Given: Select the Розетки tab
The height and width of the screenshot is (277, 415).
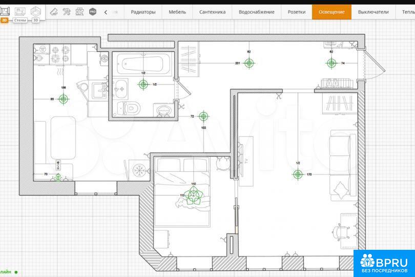Looking at the screenshot, I should (296, 12).
